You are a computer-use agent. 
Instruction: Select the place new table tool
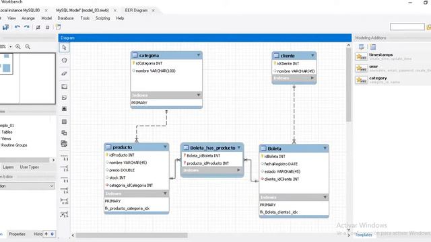64,122
